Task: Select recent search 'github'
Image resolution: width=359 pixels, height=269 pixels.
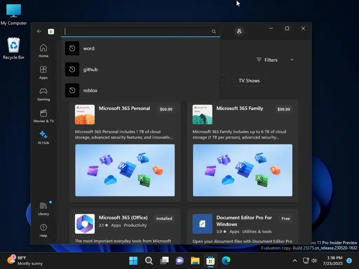Action: [x=140, y=69]
